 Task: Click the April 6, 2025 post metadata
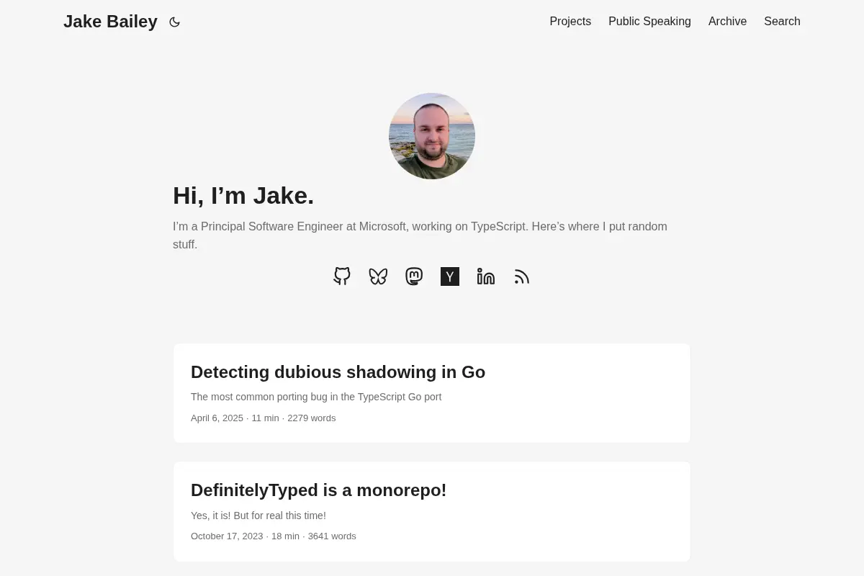[x=263, y=418]
